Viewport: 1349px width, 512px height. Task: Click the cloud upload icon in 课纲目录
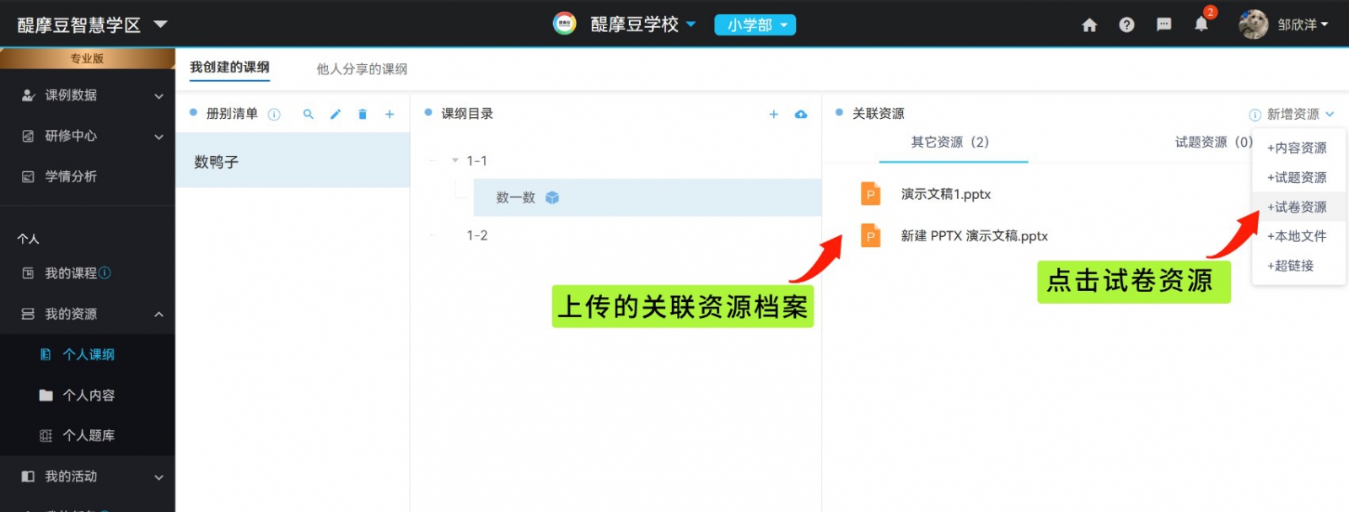coord(801,115)
